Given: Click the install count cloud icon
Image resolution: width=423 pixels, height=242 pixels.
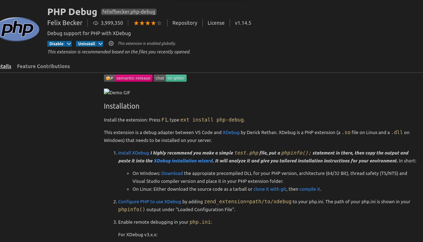Looking at the screenshot, I should point(96,23).
